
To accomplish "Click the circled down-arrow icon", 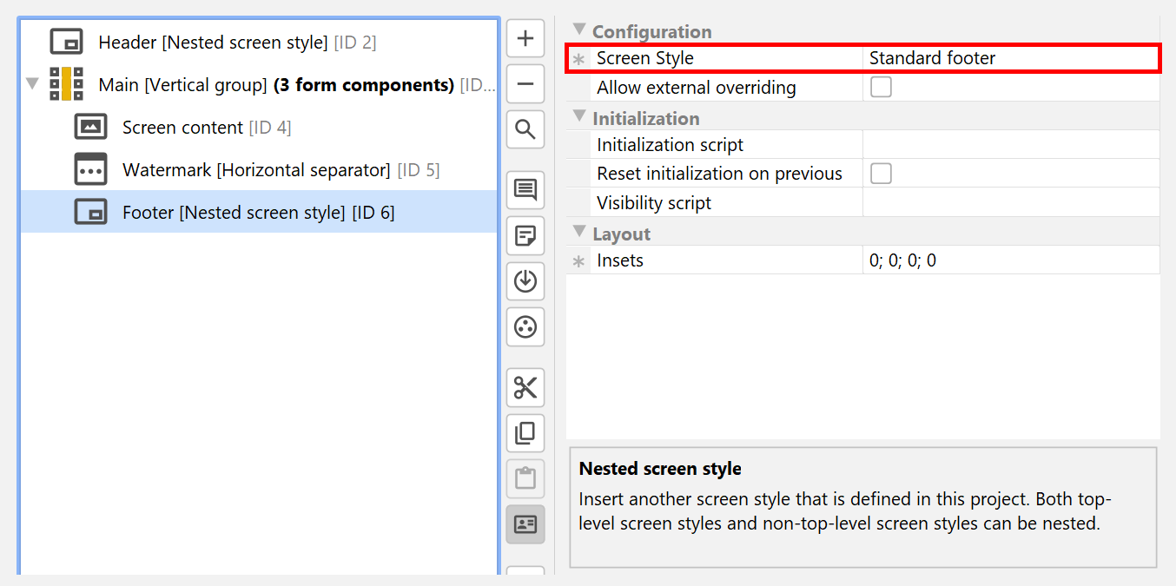I will coord(525,281).
